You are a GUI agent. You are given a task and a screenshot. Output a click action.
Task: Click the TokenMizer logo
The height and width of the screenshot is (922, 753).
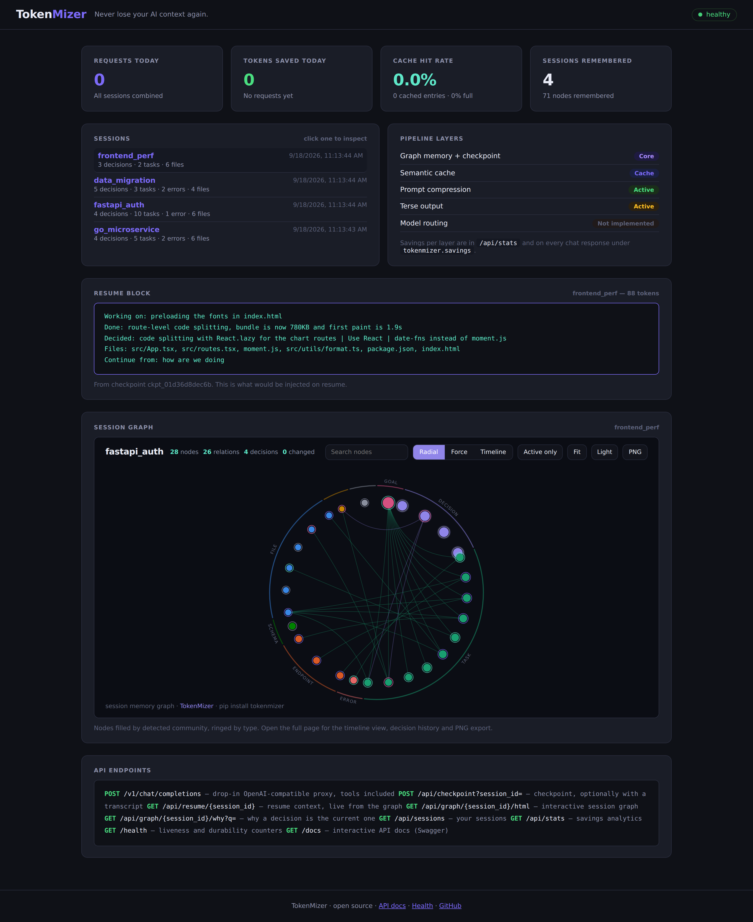[51, 14]
